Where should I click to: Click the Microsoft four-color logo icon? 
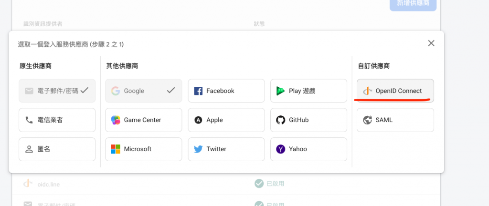pos(116,149)
